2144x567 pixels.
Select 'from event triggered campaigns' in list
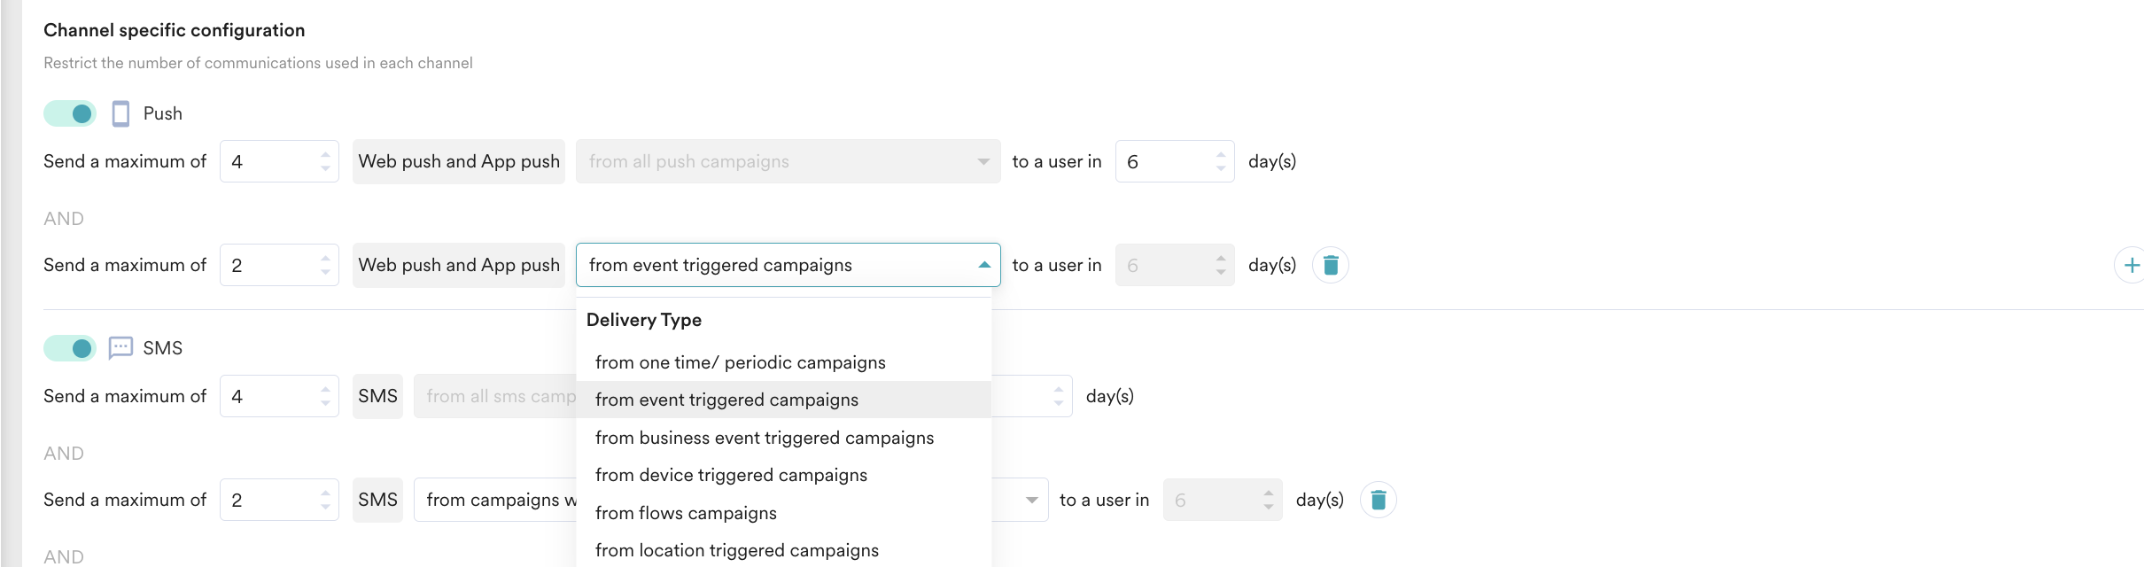[x=726, y=400]
